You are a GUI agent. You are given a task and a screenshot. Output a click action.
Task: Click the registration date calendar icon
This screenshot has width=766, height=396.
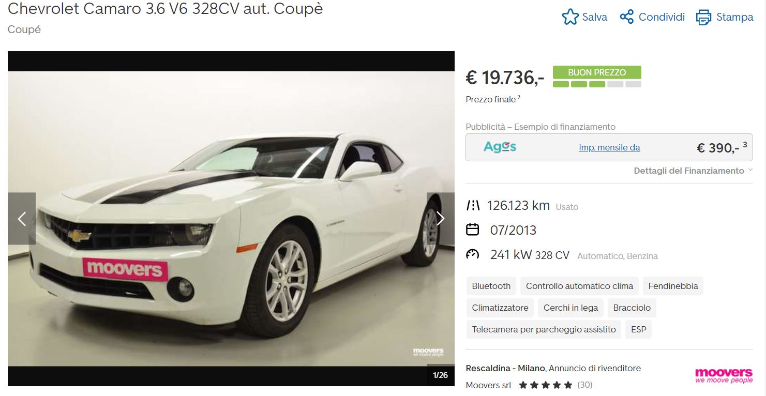pyautogui.click(x=473, y=230)
